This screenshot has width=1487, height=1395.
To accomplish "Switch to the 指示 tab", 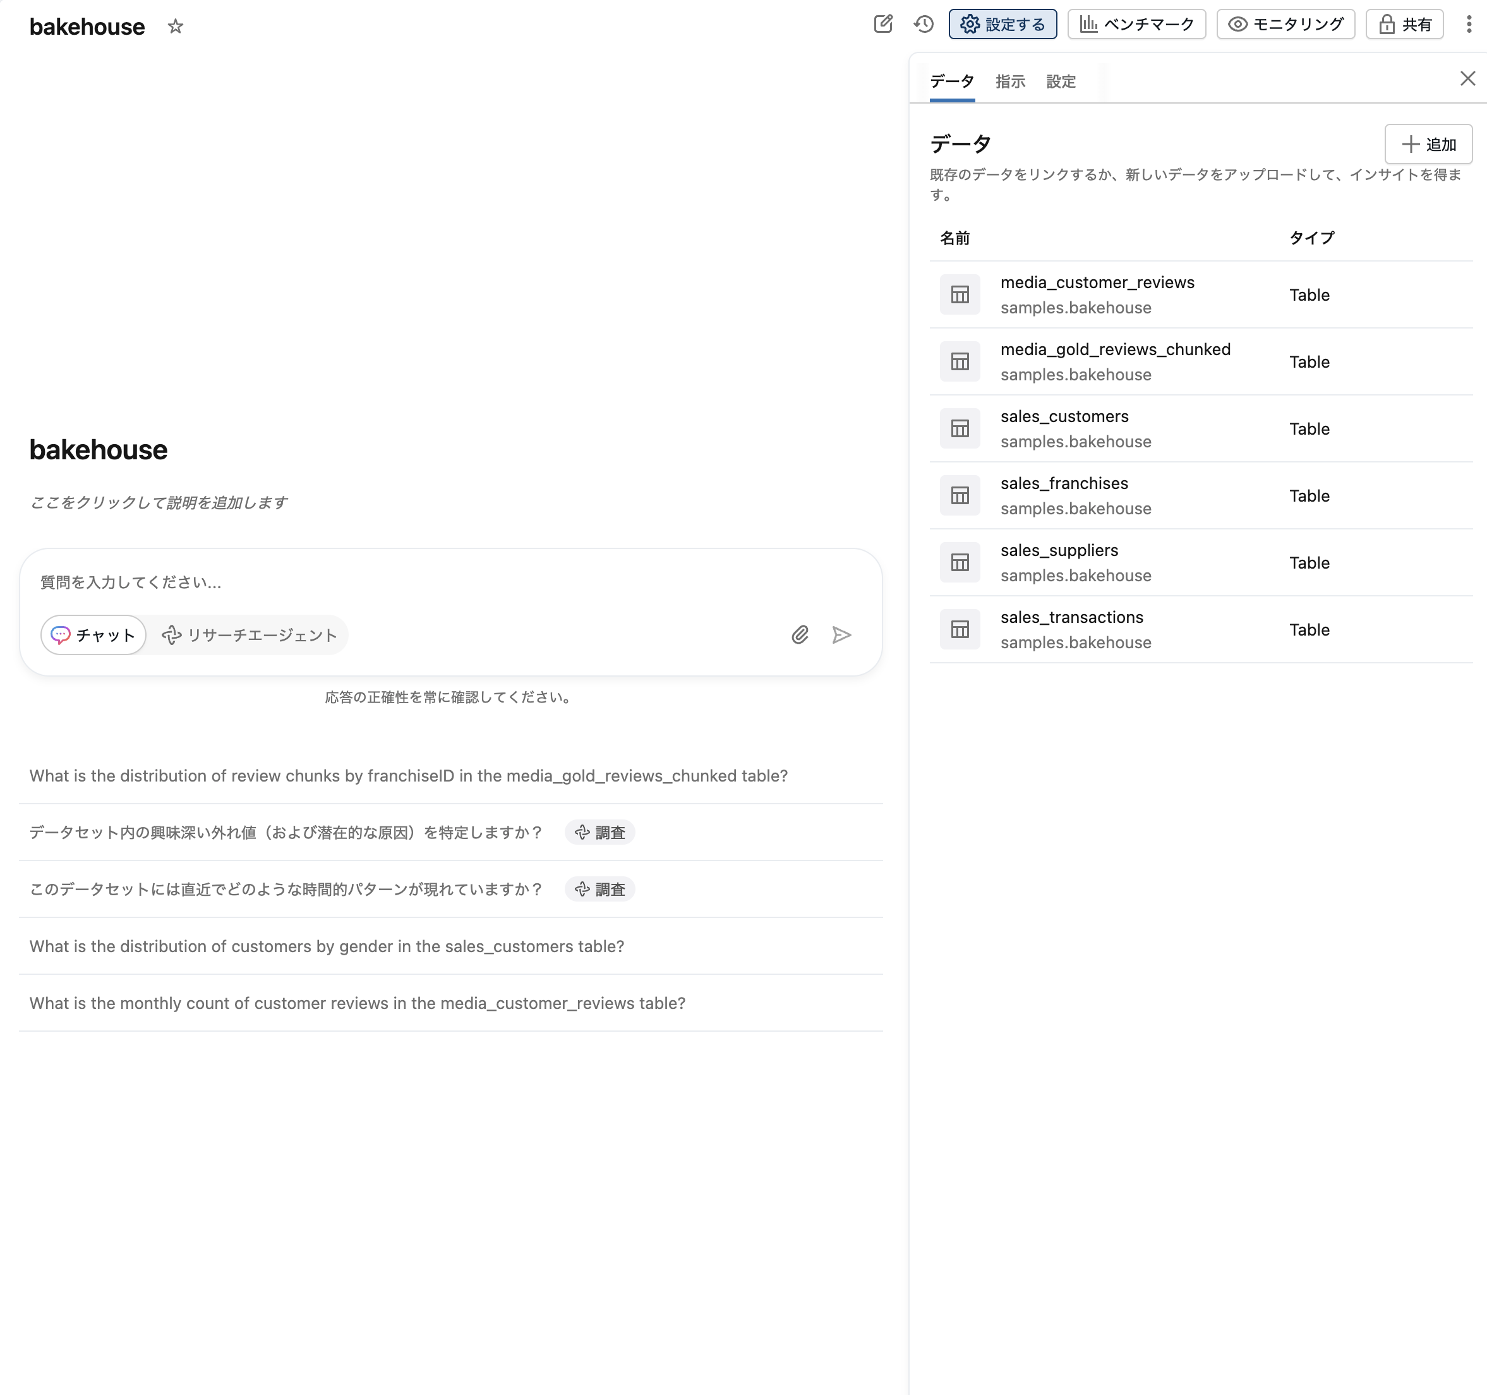I will pos(1011,82).
